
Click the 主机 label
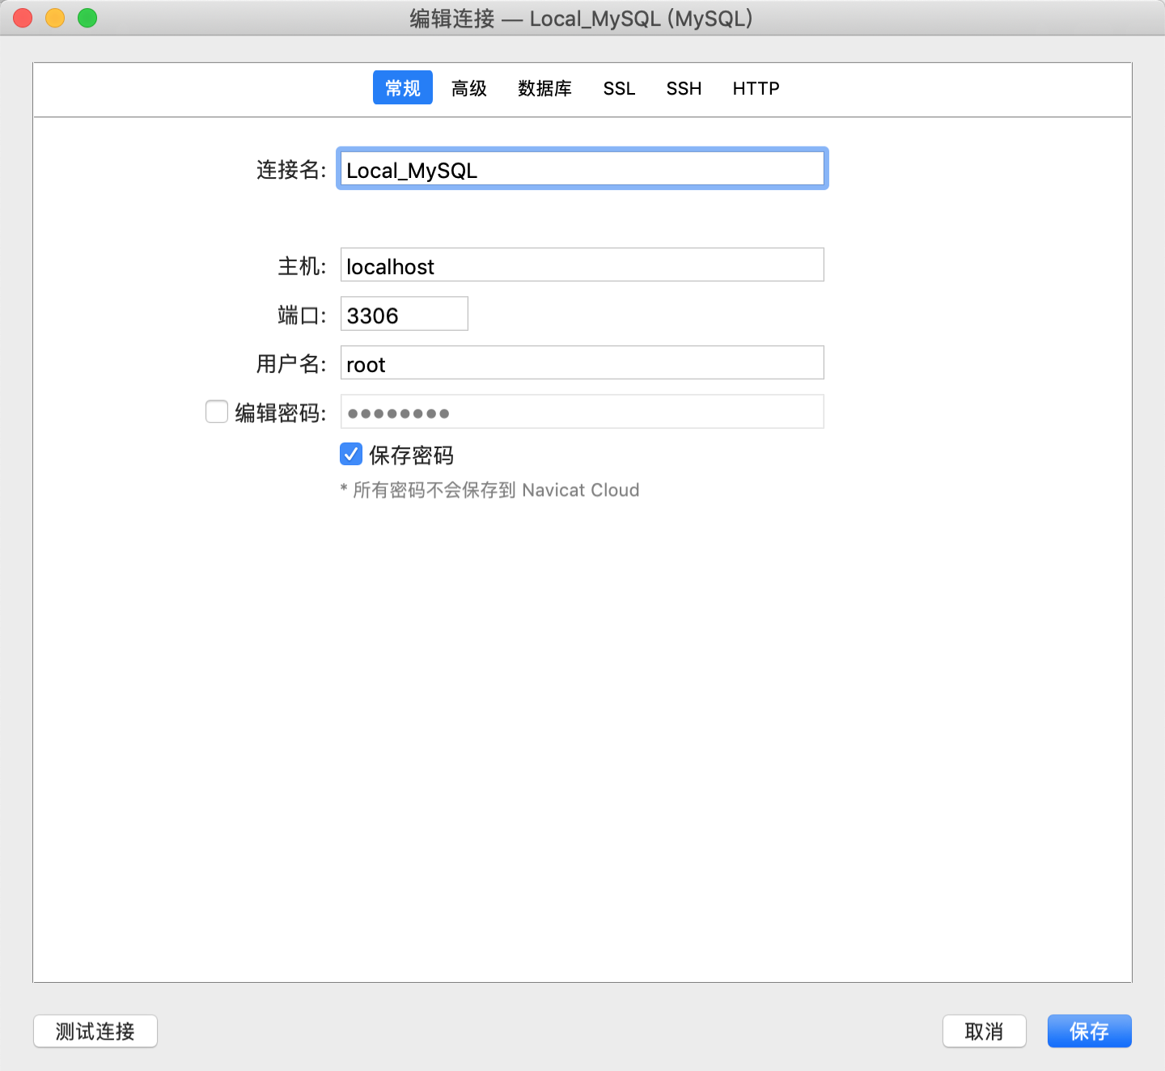coord(302,266)
